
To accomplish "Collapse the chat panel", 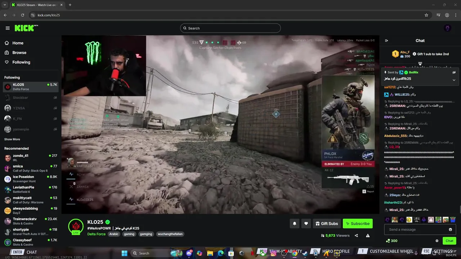I will tap(386, 41).
